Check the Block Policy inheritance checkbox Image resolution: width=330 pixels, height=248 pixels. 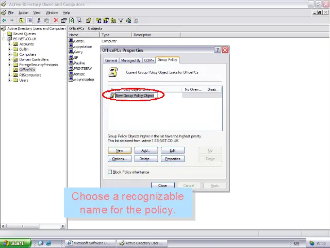[110, 172]
